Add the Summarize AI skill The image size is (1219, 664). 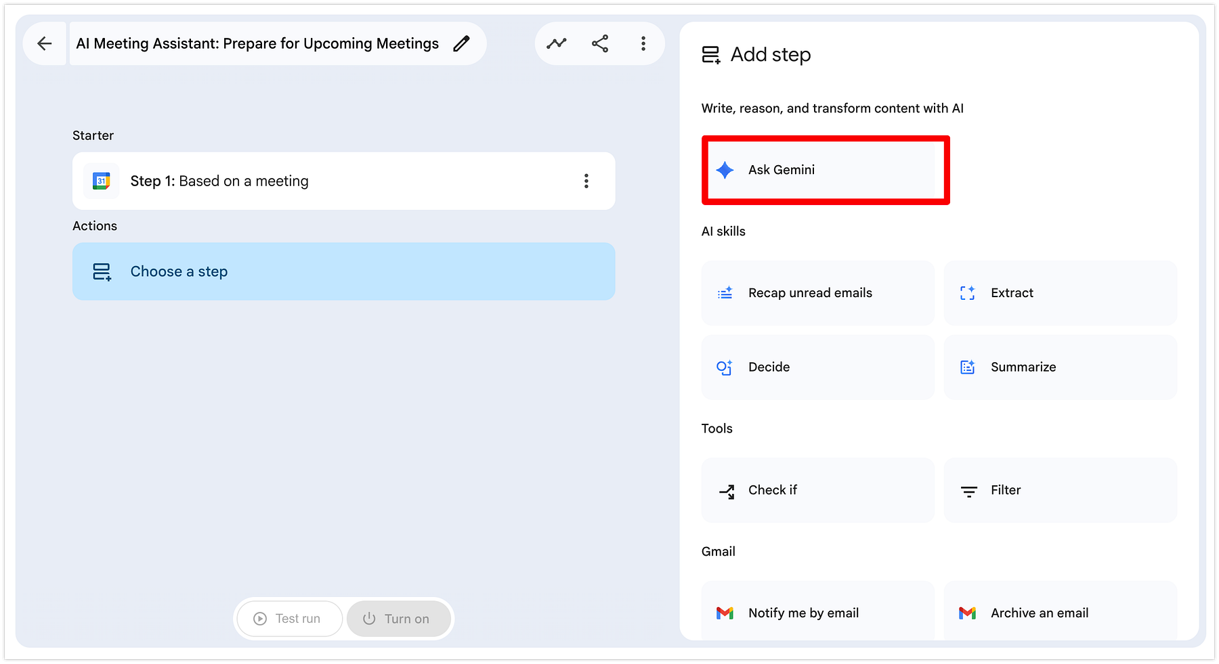1061,368
